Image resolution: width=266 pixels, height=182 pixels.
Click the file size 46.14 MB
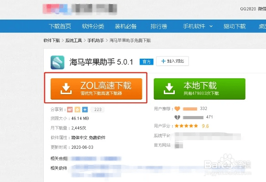tap(80, 118)
